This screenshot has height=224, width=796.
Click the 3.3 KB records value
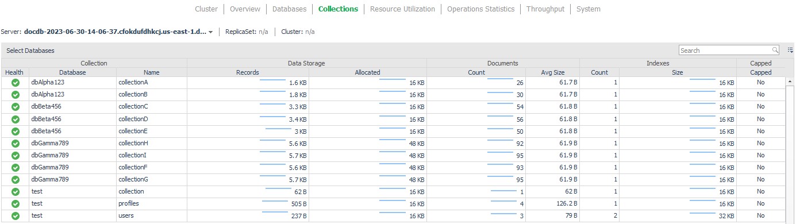(298, 107)
